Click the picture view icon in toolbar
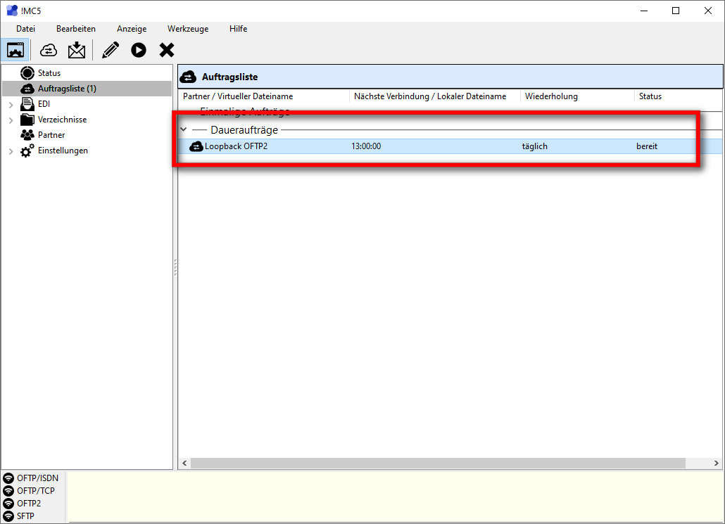The image size is (725, 524). 15,50
